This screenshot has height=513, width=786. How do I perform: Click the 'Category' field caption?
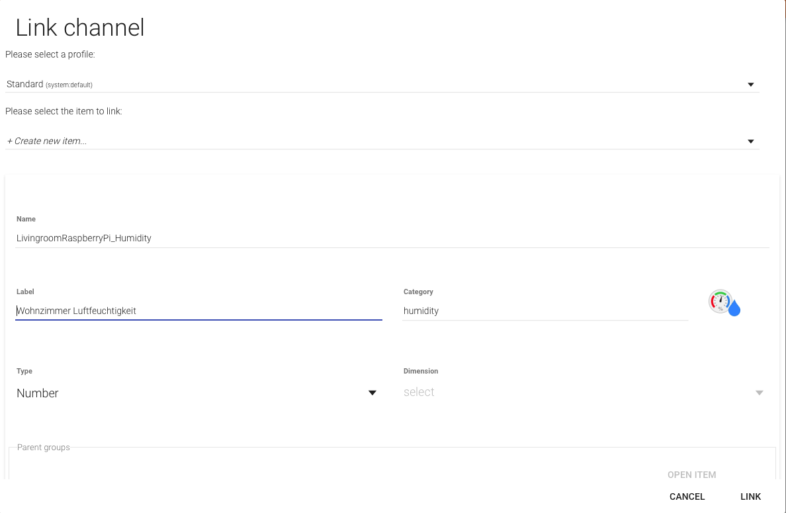[x=418, y=292]
